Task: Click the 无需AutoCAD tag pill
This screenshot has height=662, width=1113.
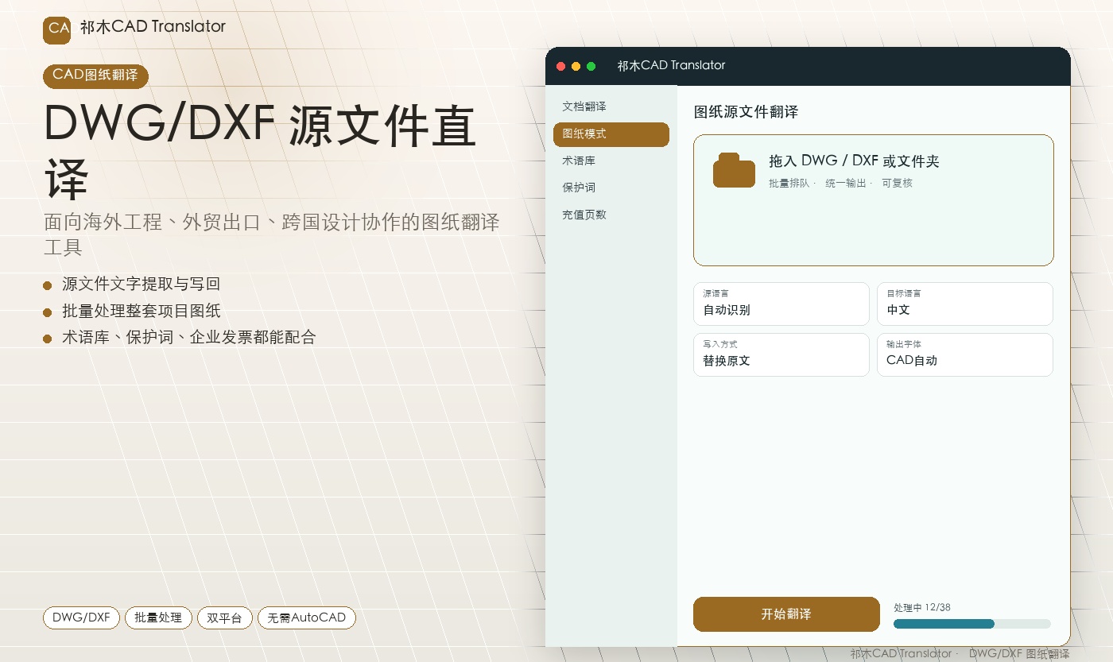Action: (x=307, y=617)
